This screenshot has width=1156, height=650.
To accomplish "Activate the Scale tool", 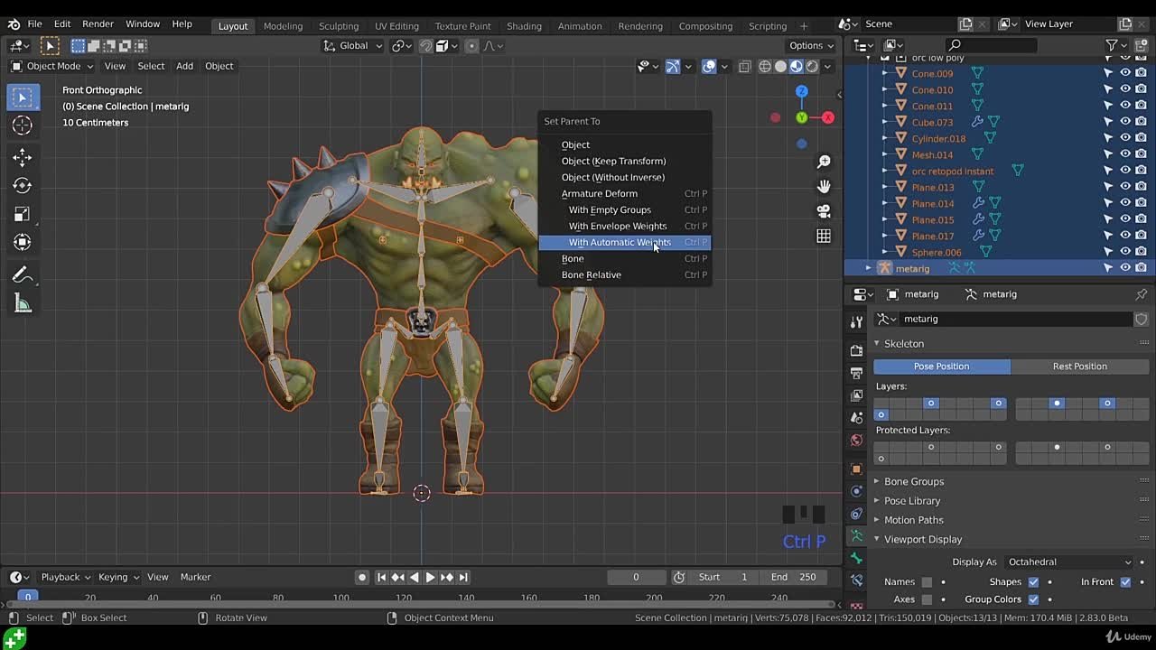I will coord(23,214).
